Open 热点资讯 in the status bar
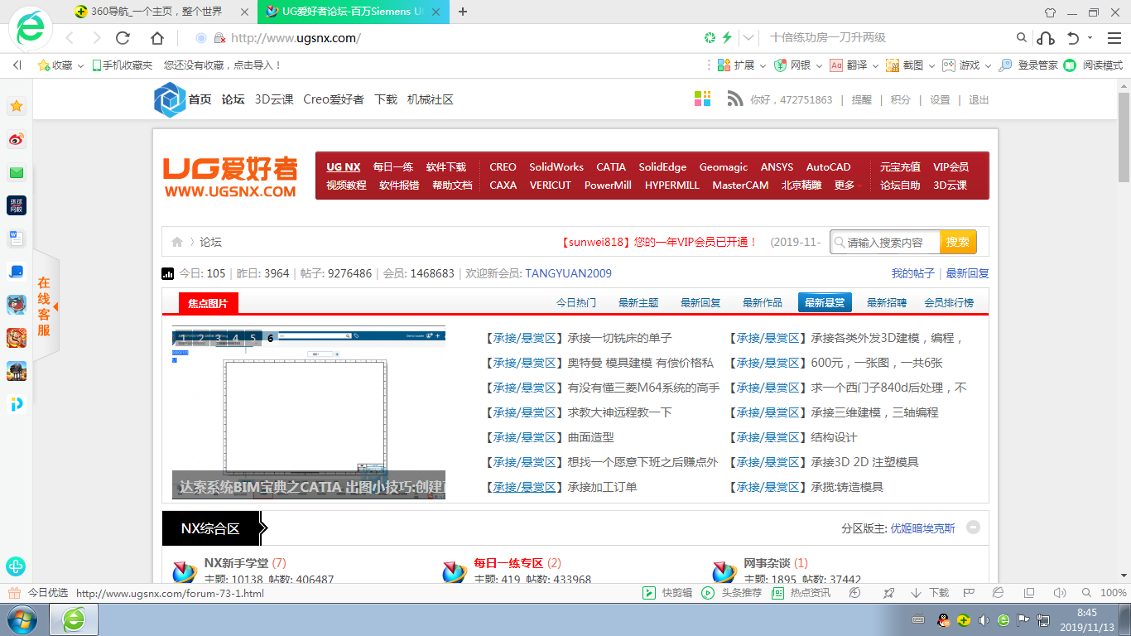 tap(801, 593)
